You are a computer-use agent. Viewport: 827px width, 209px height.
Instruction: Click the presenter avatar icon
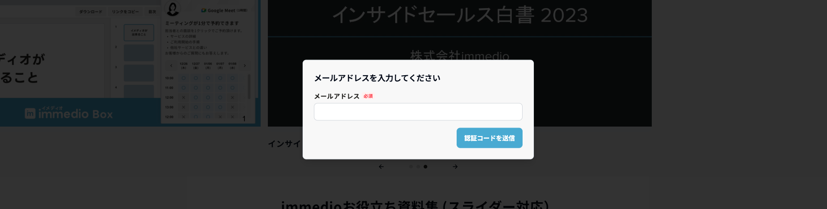point(173,8)
